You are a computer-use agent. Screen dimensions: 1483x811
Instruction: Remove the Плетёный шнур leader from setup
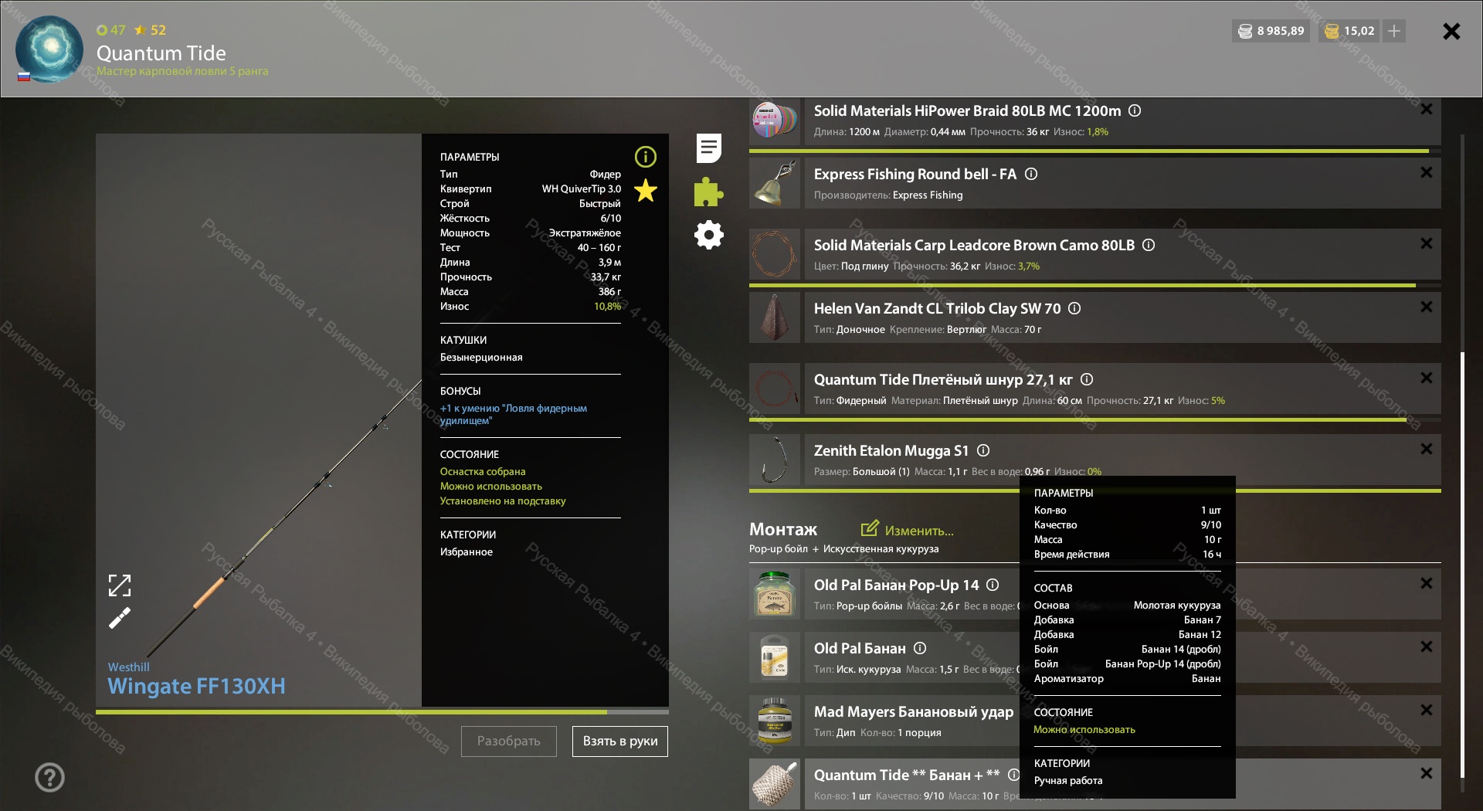[1427, 378]
